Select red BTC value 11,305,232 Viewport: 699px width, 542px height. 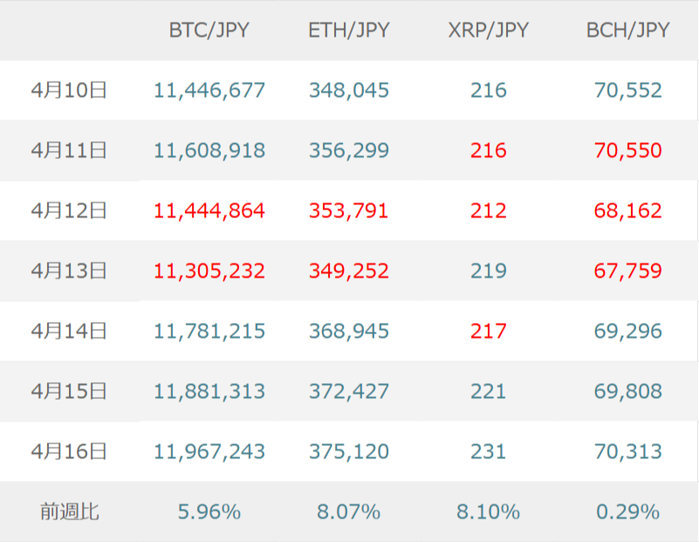(x=209, y=271)
